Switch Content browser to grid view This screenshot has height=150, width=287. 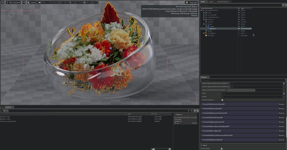click(x=170, y=149)
